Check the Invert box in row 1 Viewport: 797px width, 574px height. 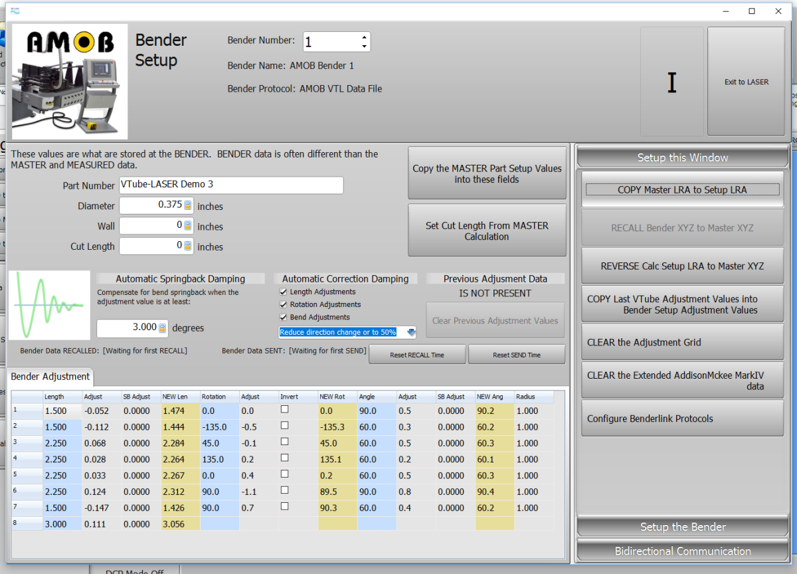[284, 410]
